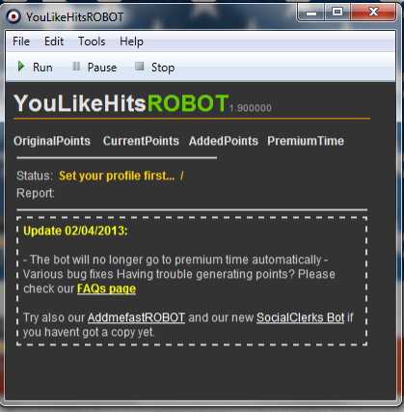
Task: Click the PremiumTime heading
Action: 306,141
